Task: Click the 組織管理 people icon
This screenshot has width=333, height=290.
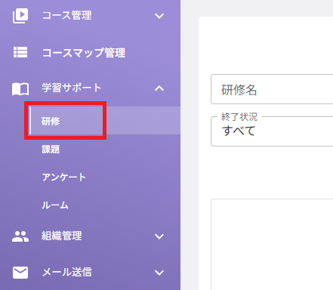Action: 20,236
